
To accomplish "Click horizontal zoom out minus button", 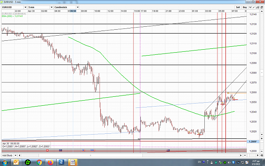I will coord(245,155).
